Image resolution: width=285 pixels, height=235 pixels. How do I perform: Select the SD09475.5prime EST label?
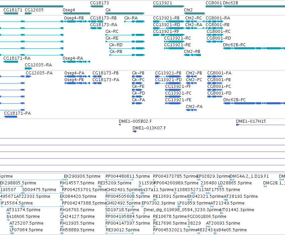[39, 190]
